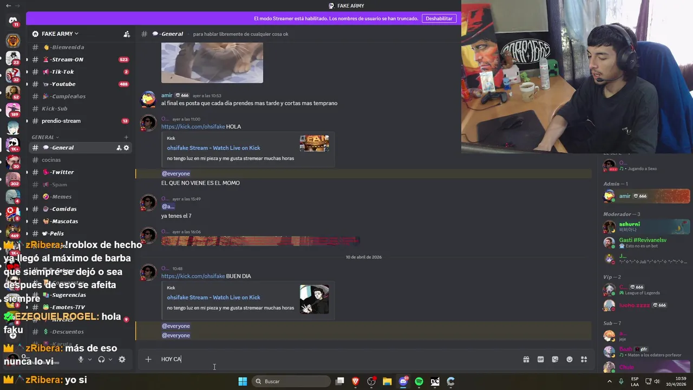Viewport: 693px width, 390px height.
Task: Open the GIF picker
Action: tap(540, 359)
